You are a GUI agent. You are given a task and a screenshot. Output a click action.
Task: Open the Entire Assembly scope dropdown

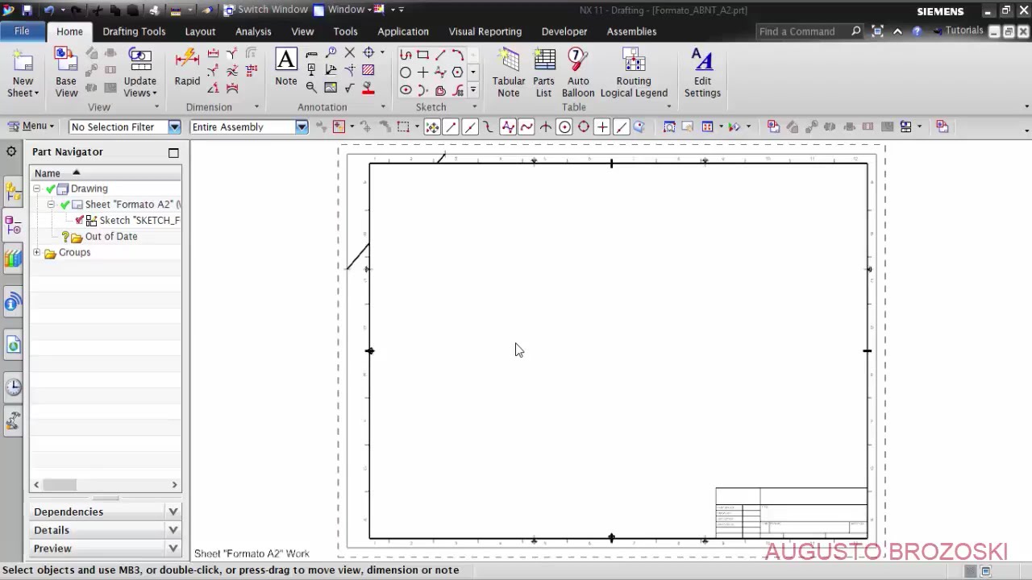[x=302, y=127]
